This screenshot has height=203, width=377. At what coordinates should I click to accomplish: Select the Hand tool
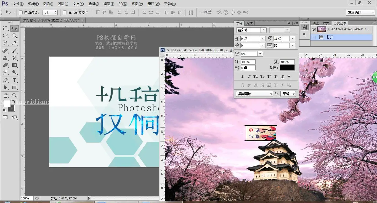click(x=5, y=95)
